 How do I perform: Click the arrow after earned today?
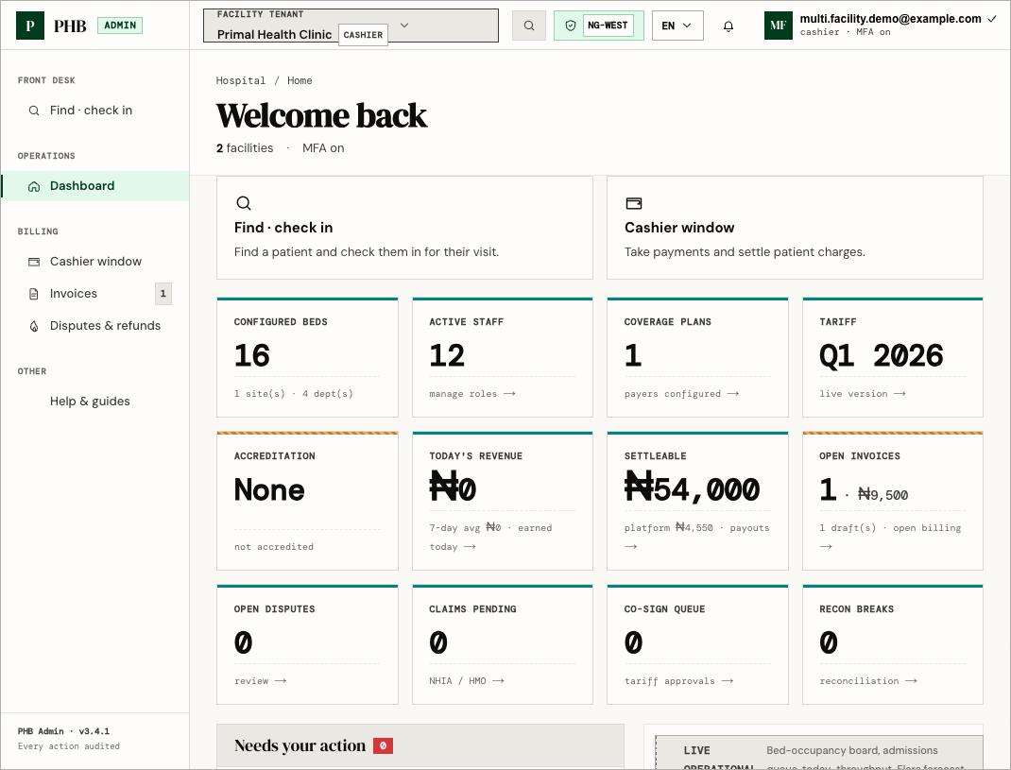[470, 547]
